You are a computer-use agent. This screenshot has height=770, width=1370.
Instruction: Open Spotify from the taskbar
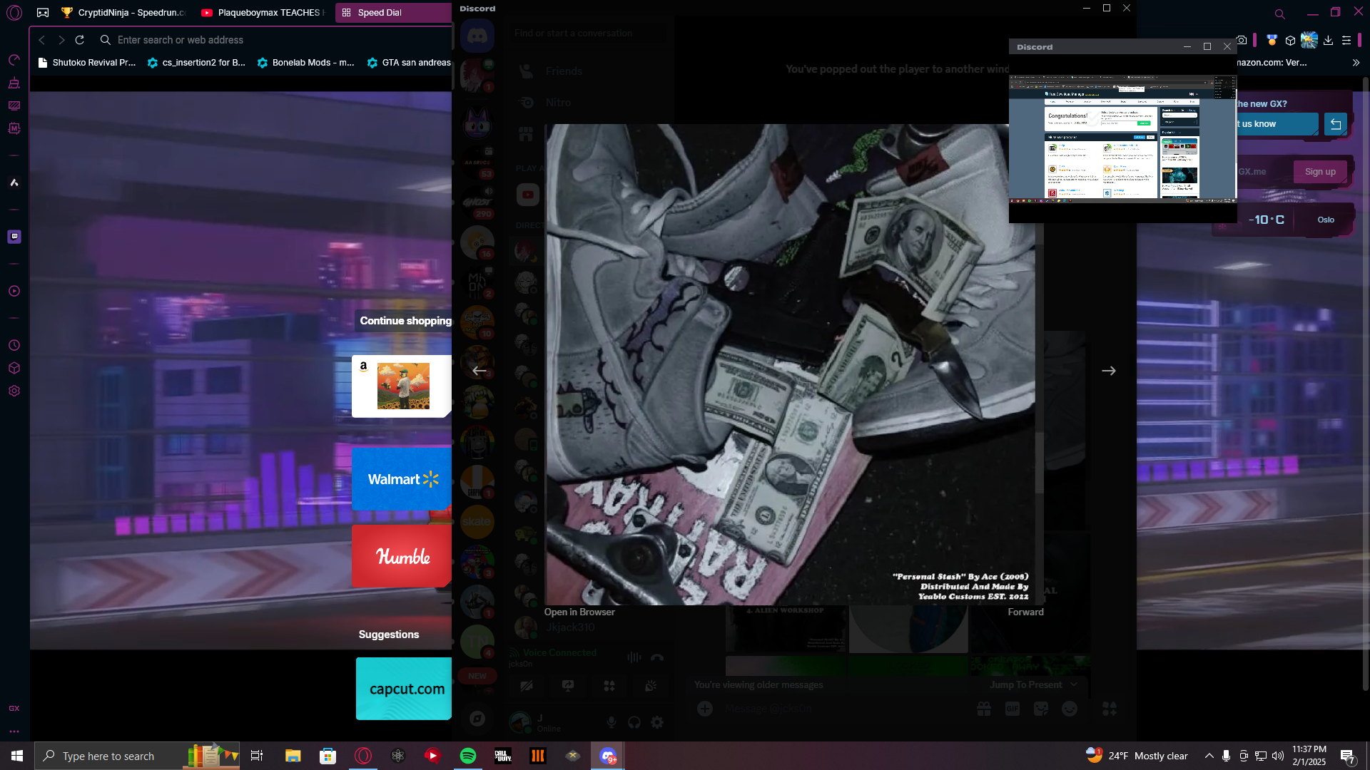468,756
